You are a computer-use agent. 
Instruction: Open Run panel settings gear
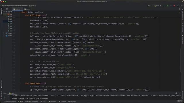tap(176, 93)
